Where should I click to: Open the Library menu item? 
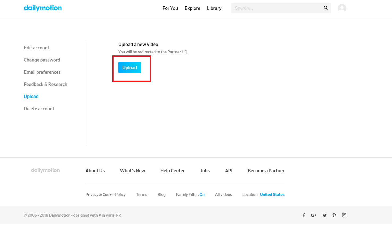click(214, 8)
